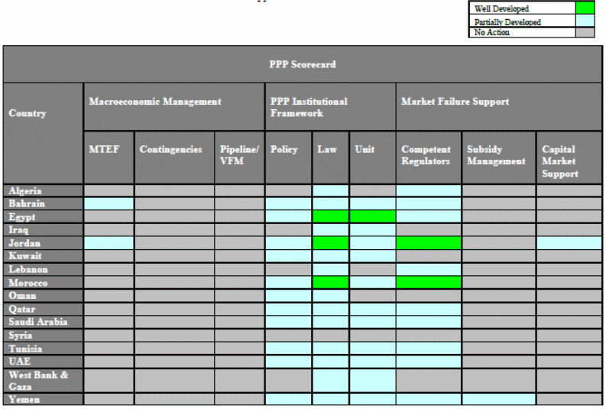Click Jordan's green Competent Regulators cell
The image size is (606, 409).
tap(428, 243)
